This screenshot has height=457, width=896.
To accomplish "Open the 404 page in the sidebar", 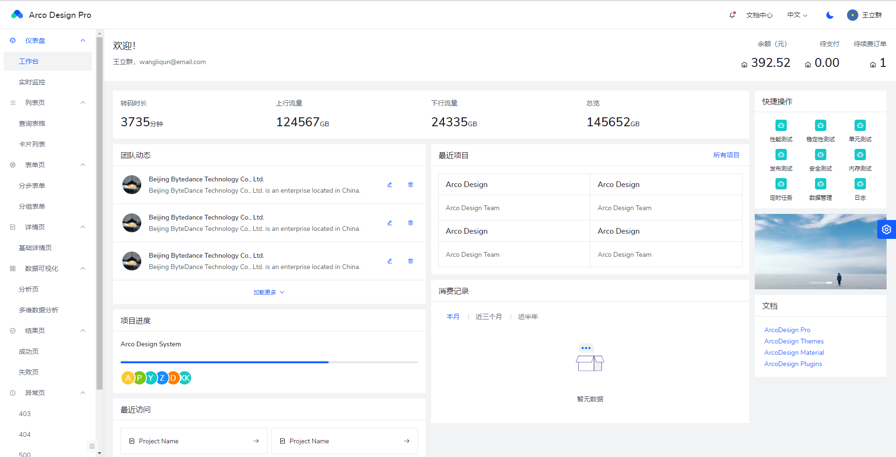I will pyautogui.click(x=48, y=434).
